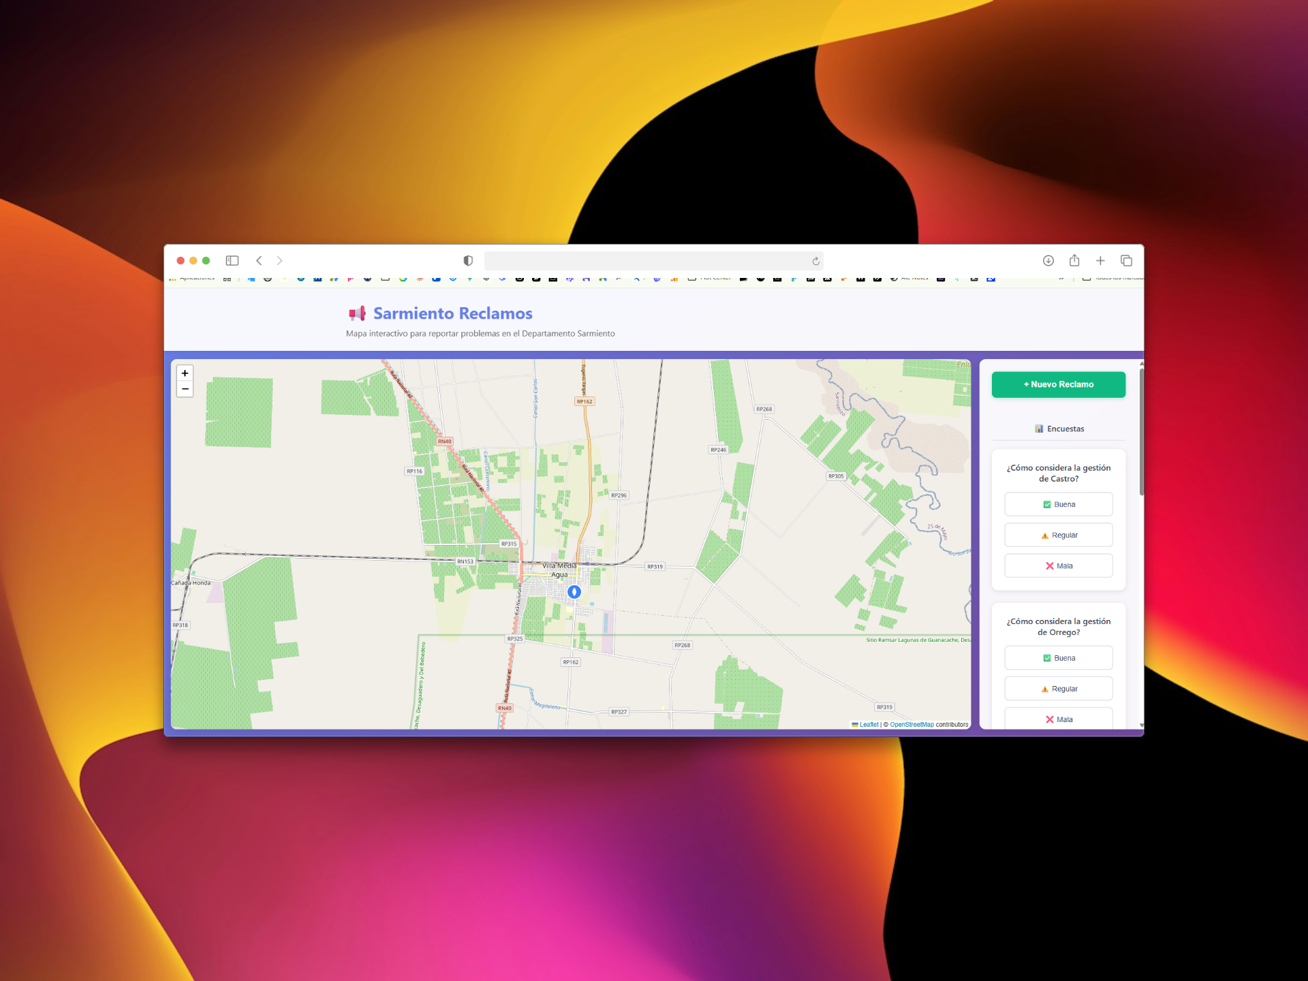Vote Buena for Orrego's management
The width and height of the screenshot is (1308, 981).
pyautogui.click(x=1059, y=658)
